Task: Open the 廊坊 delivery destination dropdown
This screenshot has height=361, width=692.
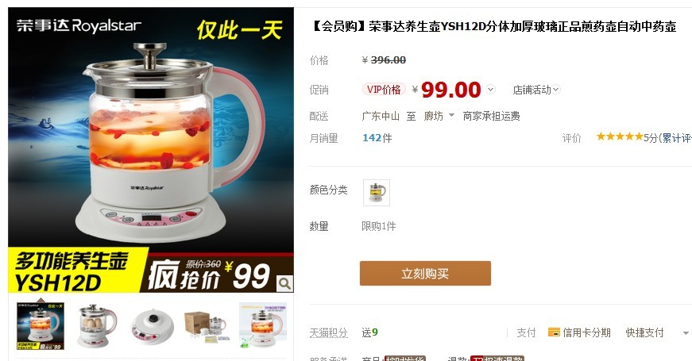Action: point(439,116)
